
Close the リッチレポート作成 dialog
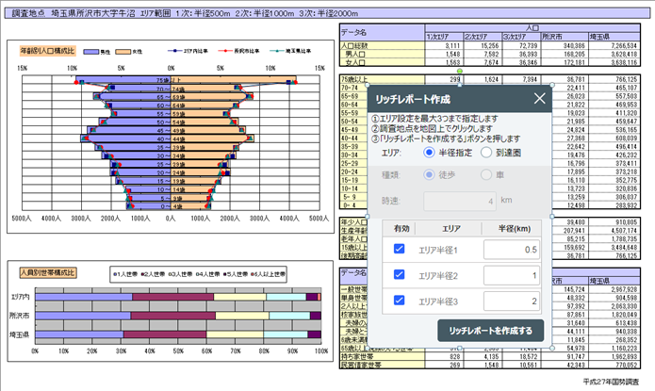point(539,99)
